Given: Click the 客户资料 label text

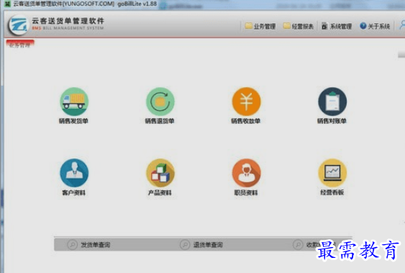Looking at the screenshot, I should pyautogui.click(x=73, y=192).
